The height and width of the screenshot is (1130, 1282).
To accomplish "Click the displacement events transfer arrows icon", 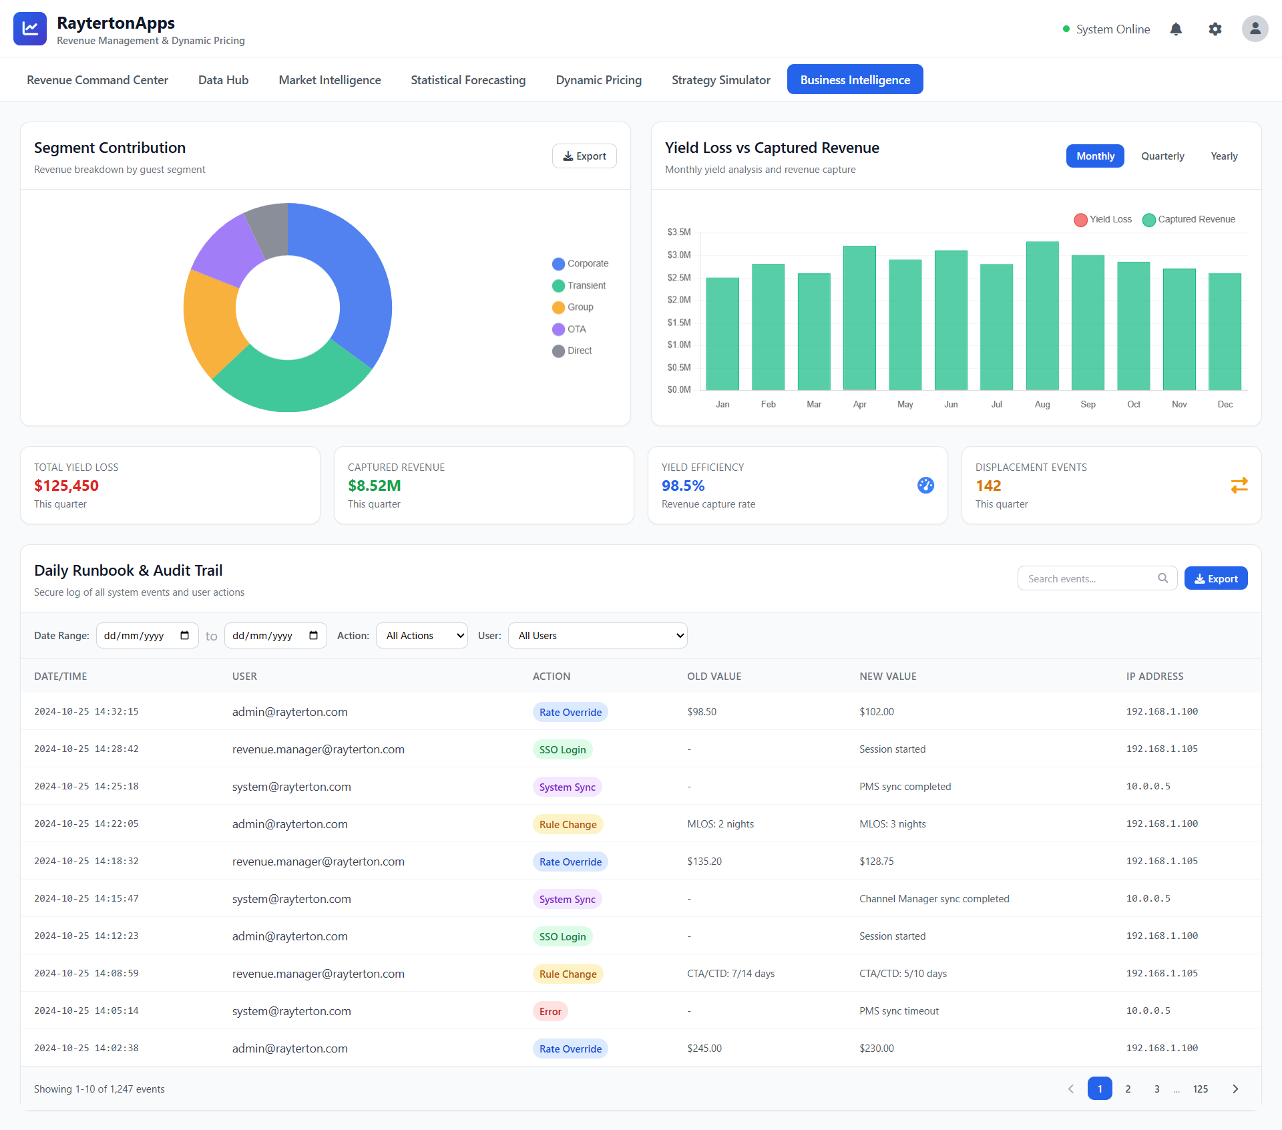I will 1239,486.
